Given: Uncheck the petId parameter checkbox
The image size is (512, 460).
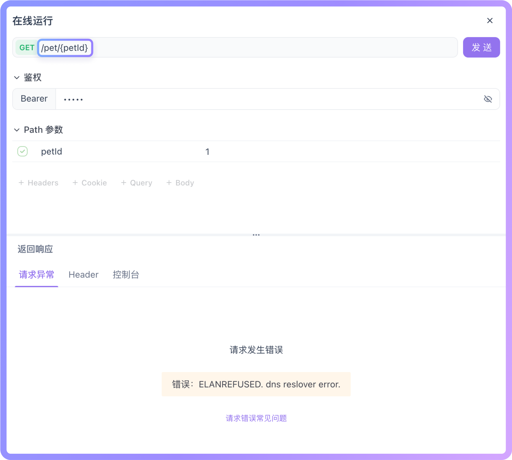Looking at the screenshot, I should pyautogui.click(x=22, y=151).
